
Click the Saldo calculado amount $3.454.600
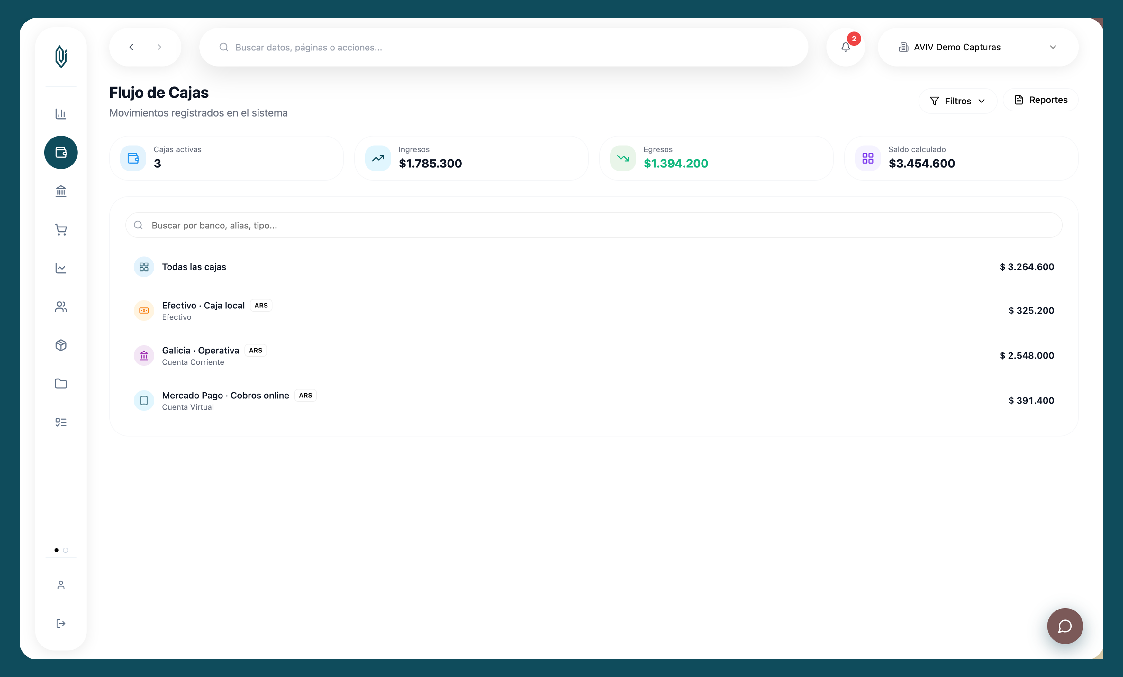click(921, 164)
